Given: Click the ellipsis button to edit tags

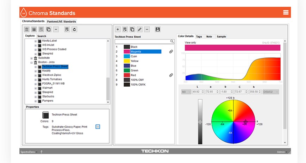Looking at the screenshot, I should (98, 127).
